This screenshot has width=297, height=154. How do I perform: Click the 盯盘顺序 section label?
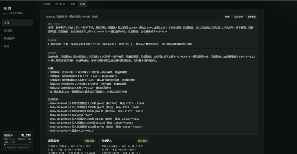tap(52, 40)
